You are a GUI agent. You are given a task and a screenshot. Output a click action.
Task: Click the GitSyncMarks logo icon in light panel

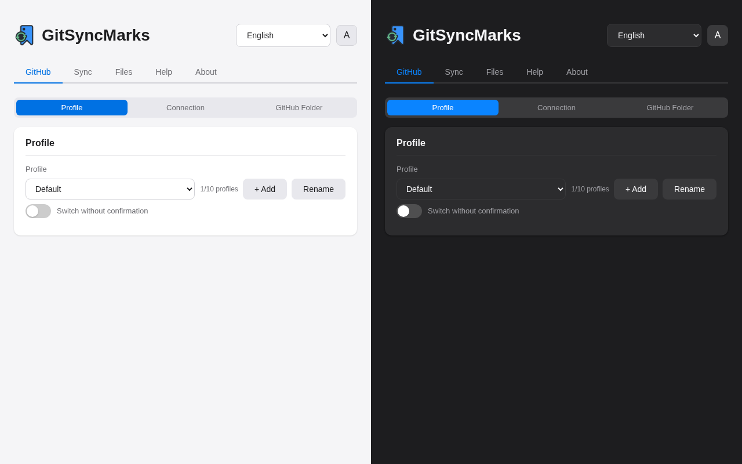24,35
